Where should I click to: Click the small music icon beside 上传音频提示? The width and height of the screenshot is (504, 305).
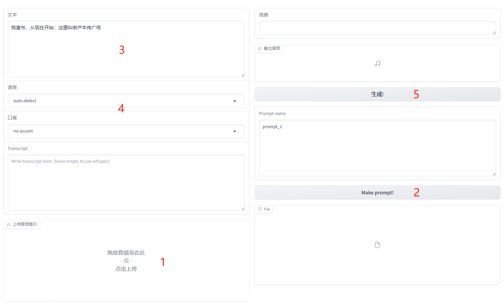[8, 224]
